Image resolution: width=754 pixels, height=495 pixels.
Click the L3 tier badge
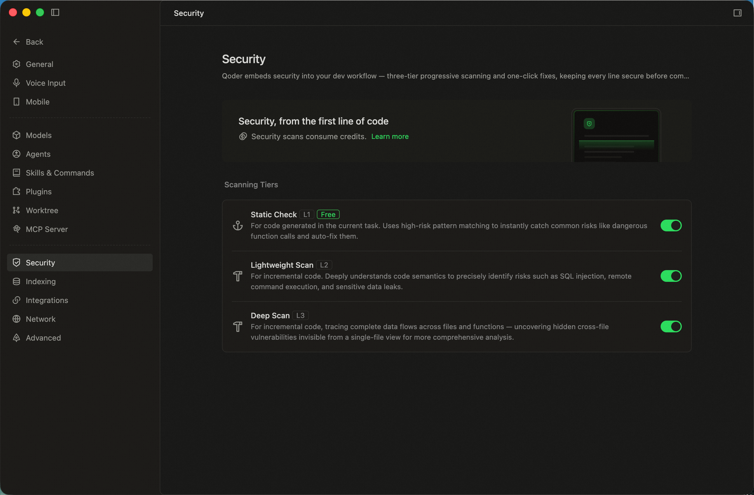pos(300,315)
